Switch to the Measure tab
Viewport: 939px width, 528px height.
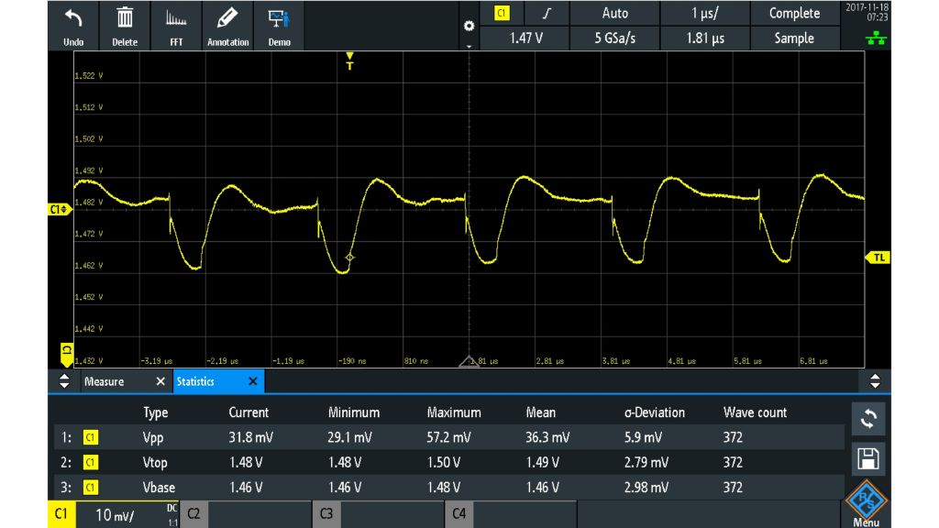tap(104, 381)
